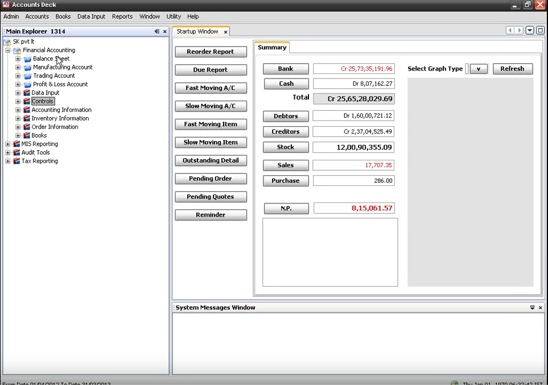This screenshot has height=385, width=548.
Task: Click the Data Input book icon
Action: click(26, 93)
